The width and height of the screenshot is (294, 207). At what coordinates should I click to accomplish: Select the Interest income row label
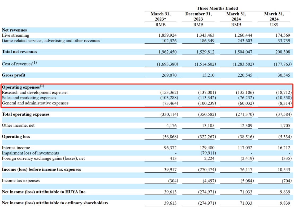16,148
